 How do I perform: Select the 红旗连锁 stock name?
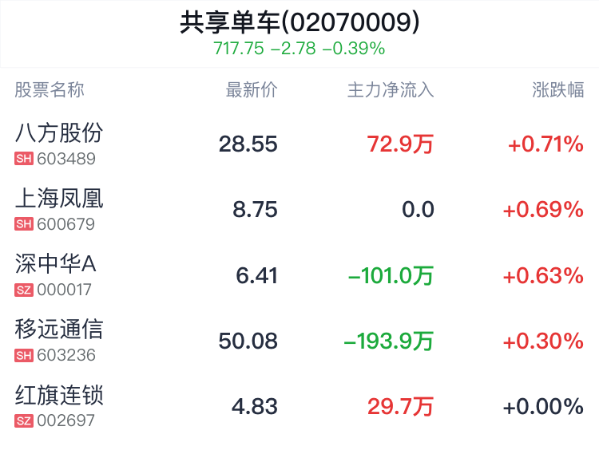[59, 395]
